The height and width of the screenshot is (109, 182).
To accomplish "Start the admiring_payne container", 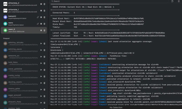I will pos(41,50).
